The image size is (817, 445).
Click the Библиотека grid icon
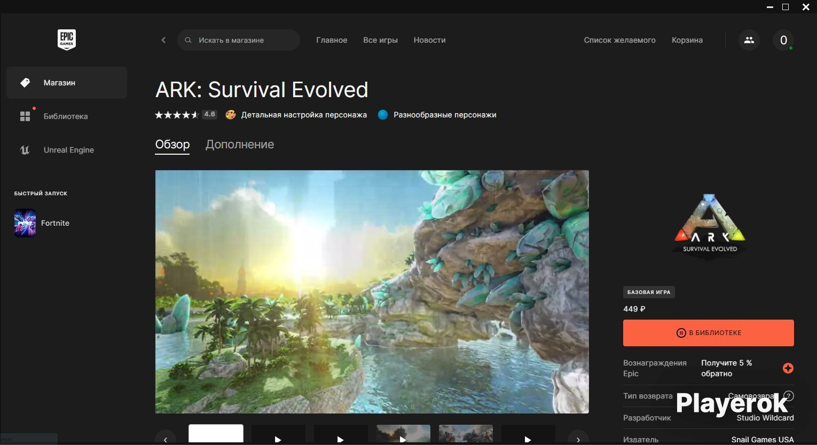pos(25,116)
